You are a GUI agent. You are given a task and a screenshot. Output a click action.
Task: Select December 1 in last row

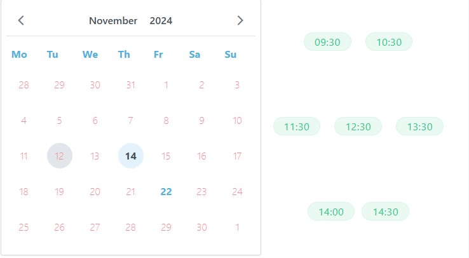237,227
